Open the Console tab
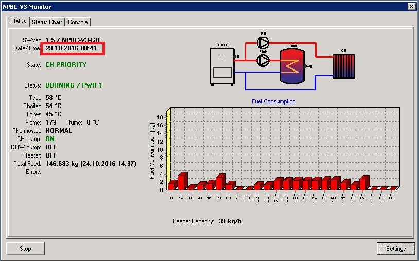 (78, 22)
